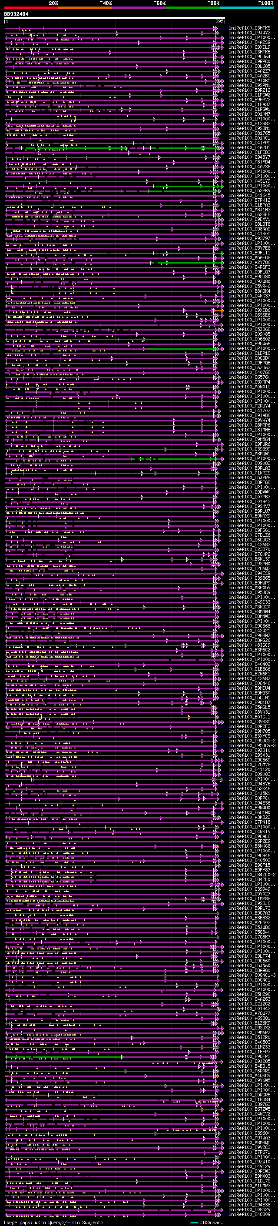Image resolution: width=278 pixels, height=1226 pixels.
Task: Select hit label UniRef100_C5XPK9
Action: pos(249,191)
